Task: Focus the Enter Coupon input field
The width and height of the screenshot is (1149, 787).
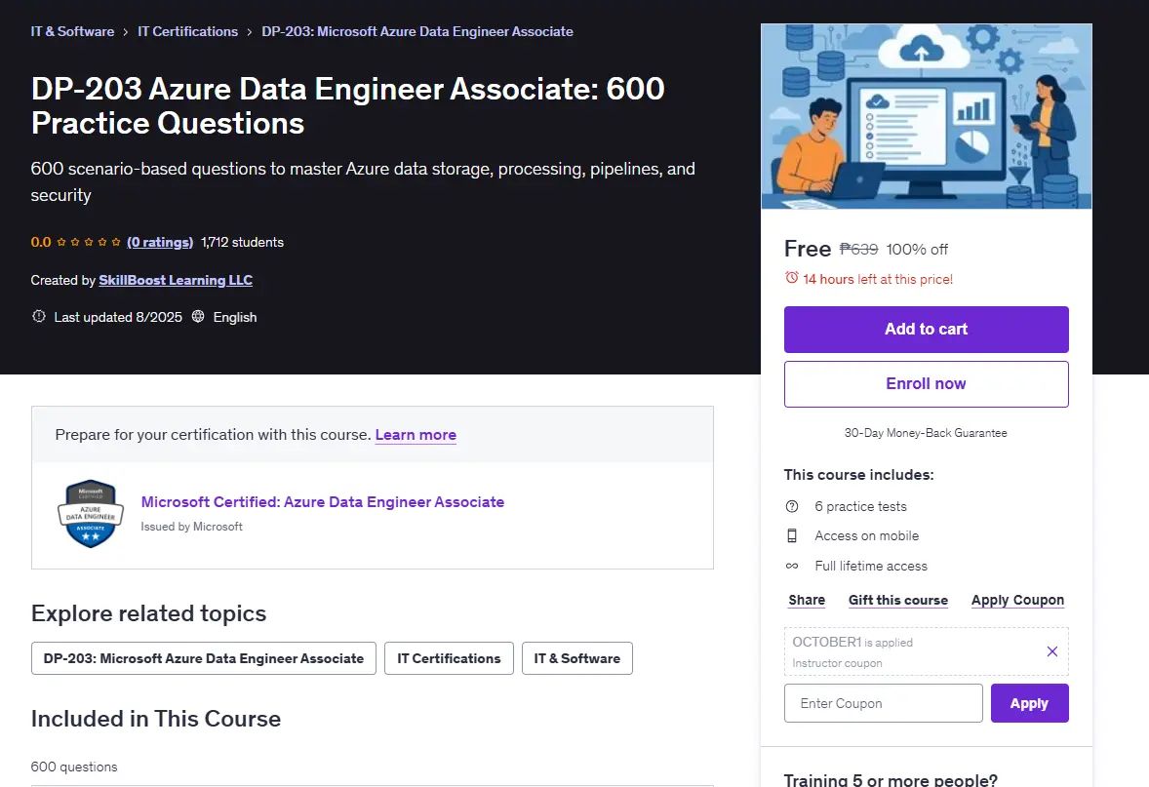Action: (x=883, y=703)
